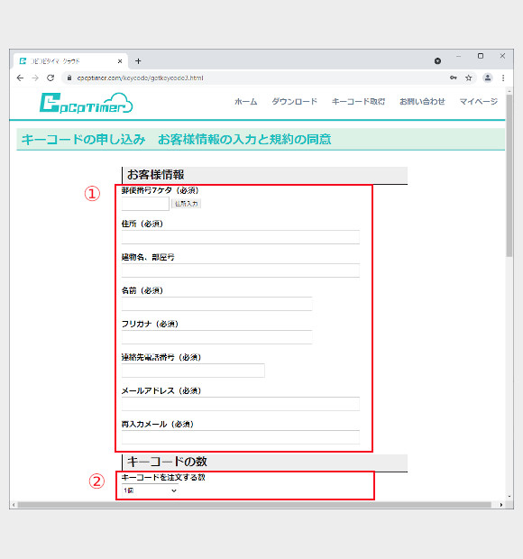Open ダウンロード navigation item
The height and width of the screenshot is (559, 523).
294,102
